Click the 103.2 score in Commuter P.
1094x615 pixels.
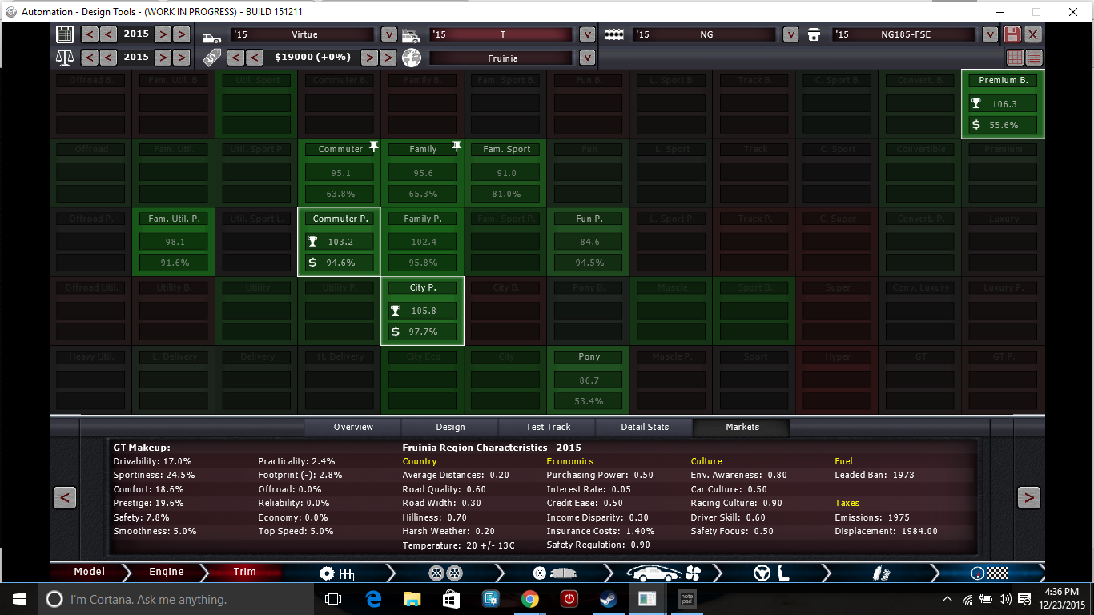pyautogui.click(x=340, y=242)
